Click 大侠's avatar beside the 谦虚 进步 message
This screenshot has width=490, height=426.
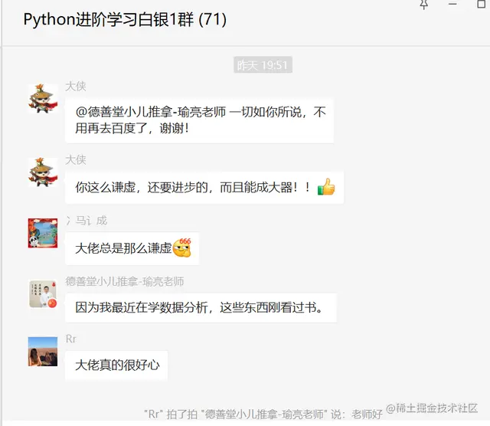[43, 172]
